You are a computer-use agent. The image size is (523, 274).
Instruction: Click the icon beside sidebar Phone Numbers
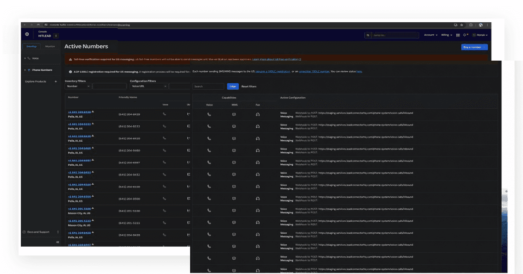tap(29, 70)
